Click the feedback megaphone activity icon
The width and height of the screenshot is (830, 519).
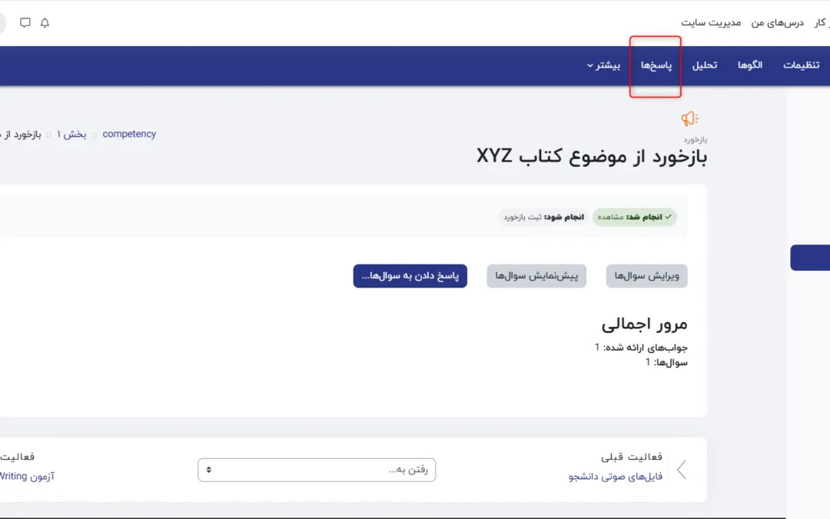tap(689, 118)
